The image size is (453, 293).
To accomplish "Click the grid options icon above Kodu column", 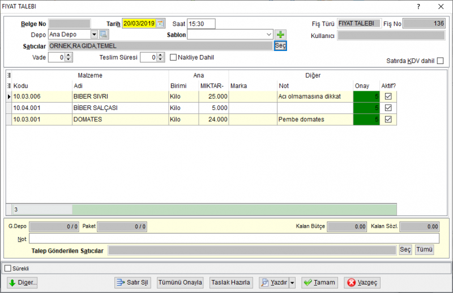I will click(9, 75).
